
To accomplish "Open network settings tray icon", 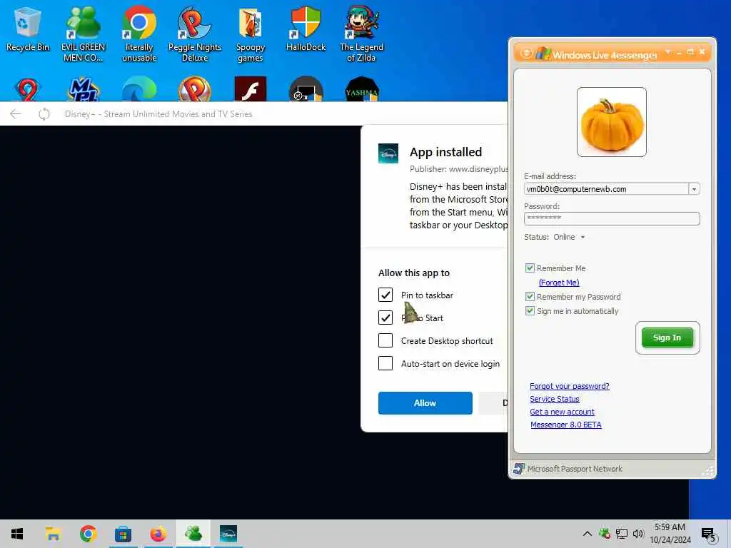I will (622, 534).
